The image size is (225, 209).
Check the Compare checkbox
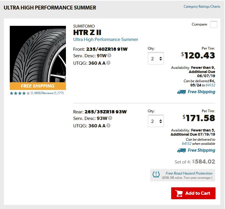click(x=213, y=24)
